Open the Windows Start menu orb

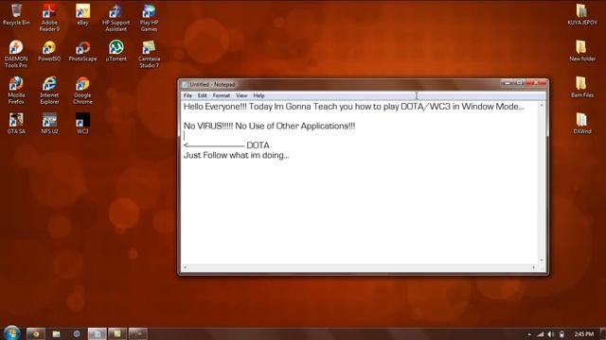11,333
